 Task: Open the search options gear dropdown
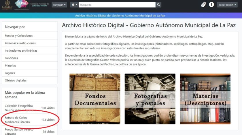tap(74, 5)
